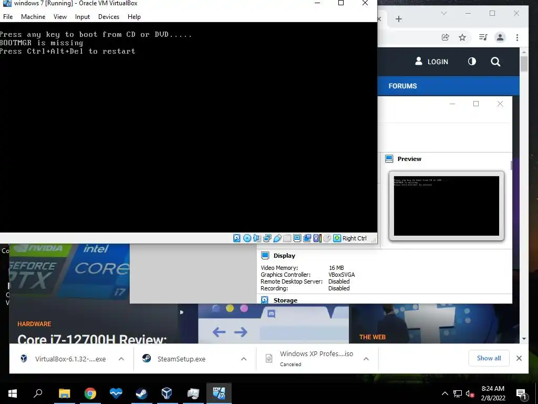Close the Chrome downloads bar

tap(519, 358)
